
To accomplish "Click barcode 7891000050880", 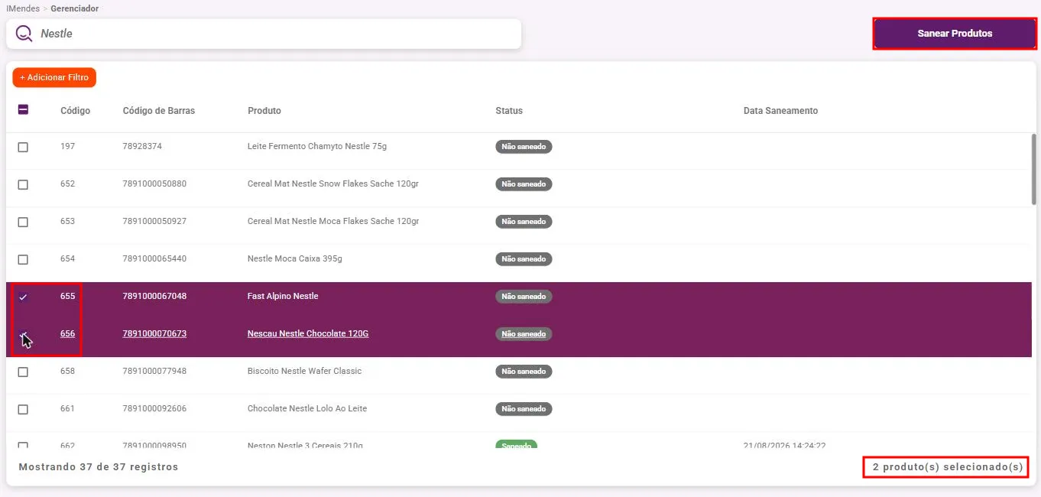I will coord(154,184).
